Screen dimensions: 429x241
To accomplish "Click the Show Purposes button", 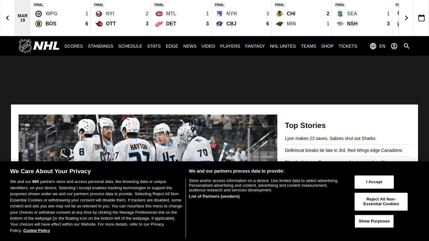I will tap(374, 221).
